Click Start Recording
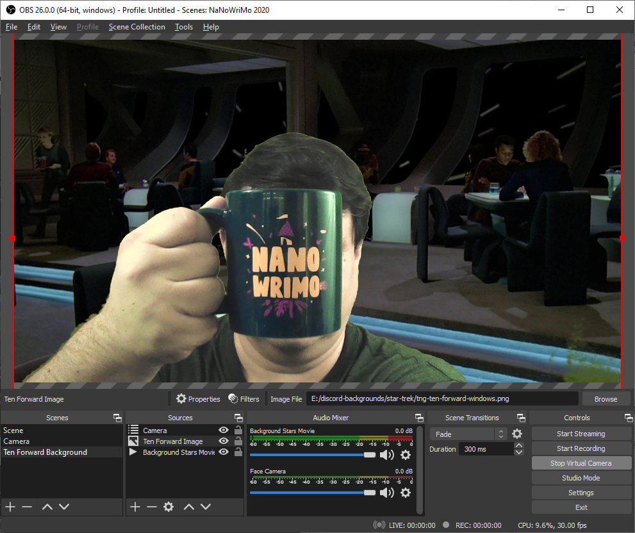635x533 pixels. [581, 448]
